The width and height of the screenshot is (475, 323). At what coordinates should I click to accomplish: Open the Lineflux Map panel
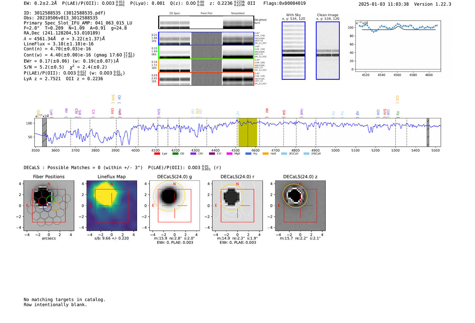[x=112, y=206]
